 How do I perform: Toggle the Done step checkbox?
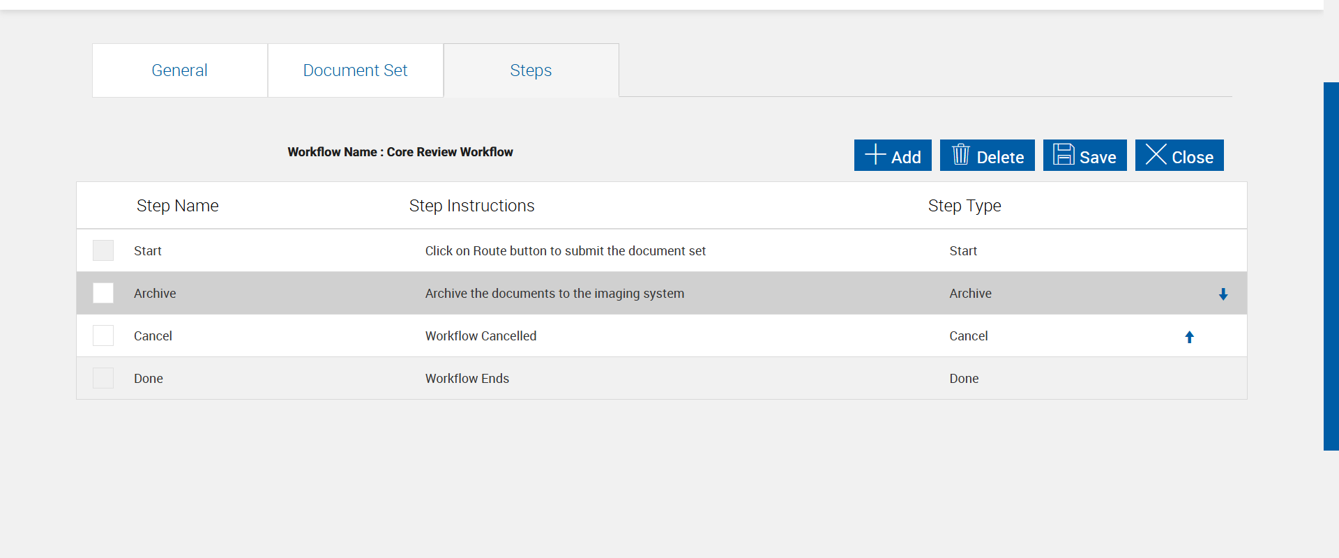pos(103,378)
